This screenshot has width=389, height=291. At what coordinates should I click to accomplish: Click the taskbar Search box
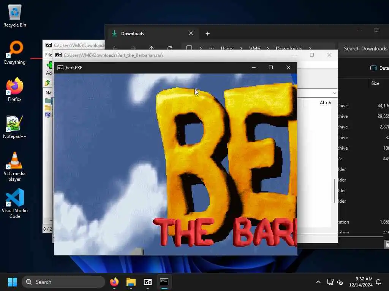point(63,282)
